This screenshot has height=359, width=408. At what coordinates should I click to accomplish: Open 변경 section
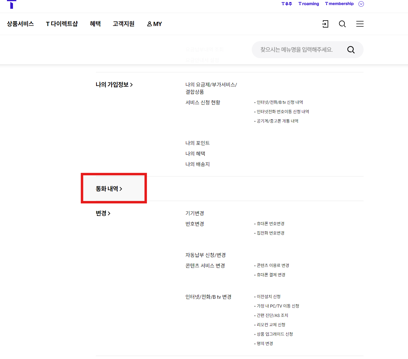pos(103,213)
